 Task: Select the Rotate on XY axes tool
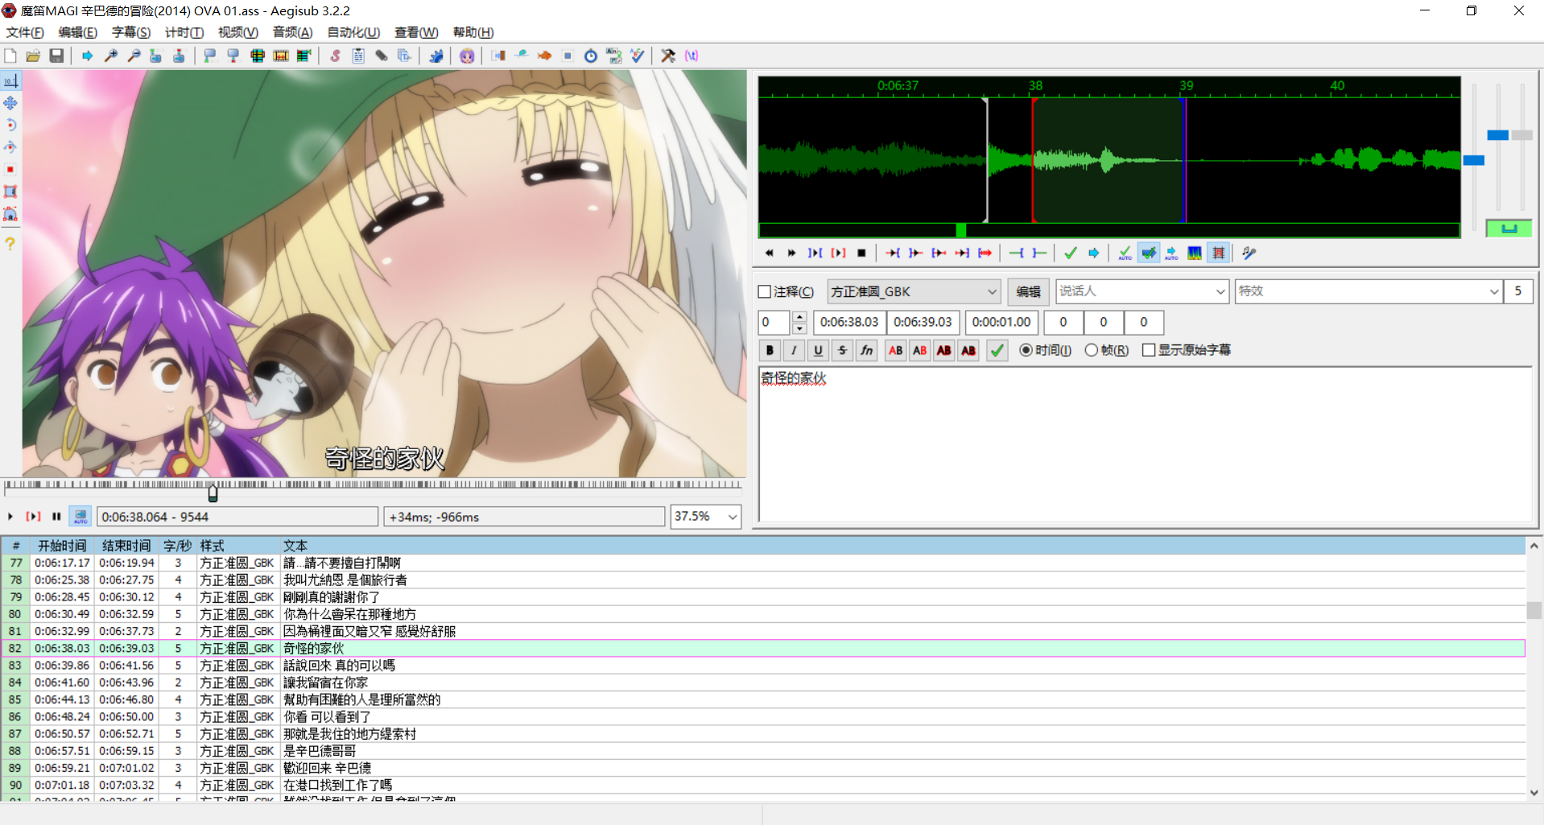tap(10, 147)
